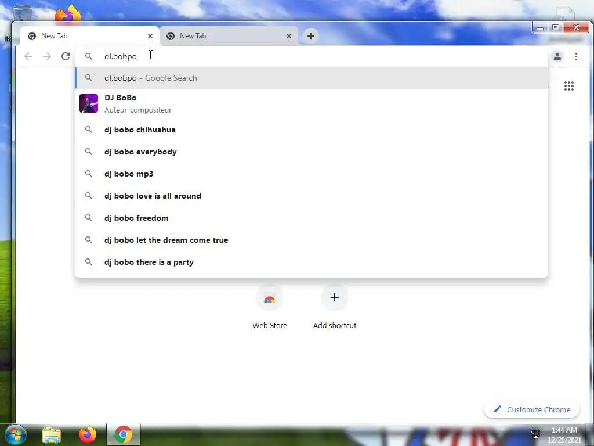Click the browser forward arrow
Screen dimensions: 594x446
tap(47, 56)
